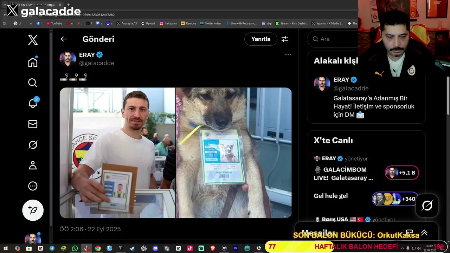Click the Windows Start button
450x253 pixels.
click(6, 248)
